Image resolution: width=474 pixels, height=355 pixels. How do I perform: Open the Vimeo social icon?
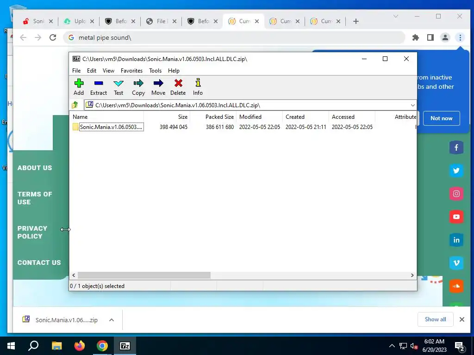(456, 263)
